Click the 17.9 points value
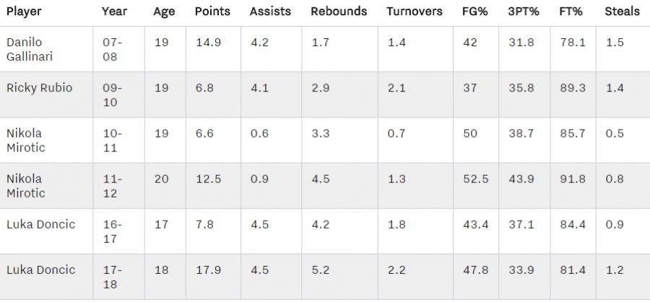 click(x=208, y=270)
